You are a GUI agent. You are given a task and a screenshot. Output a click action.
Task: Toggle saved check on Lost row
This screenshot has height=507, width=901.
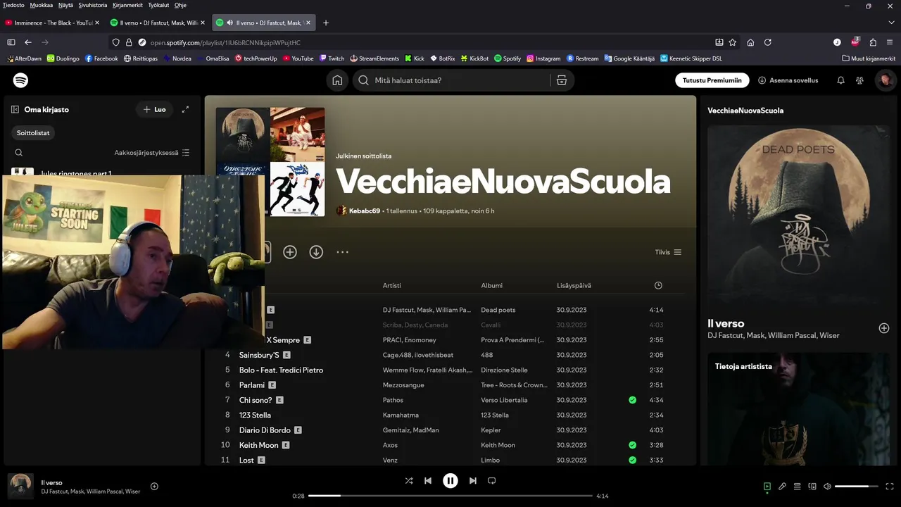pos(632,460)
